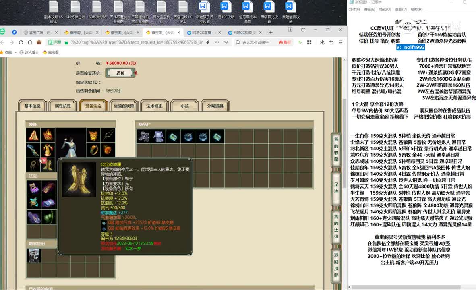Select the silver armor in the inventory
The height and width of the screenshot is (290, 476).
[158, 137]
